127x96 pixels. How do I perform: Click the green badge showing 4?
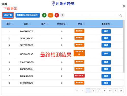pos(44,15)
